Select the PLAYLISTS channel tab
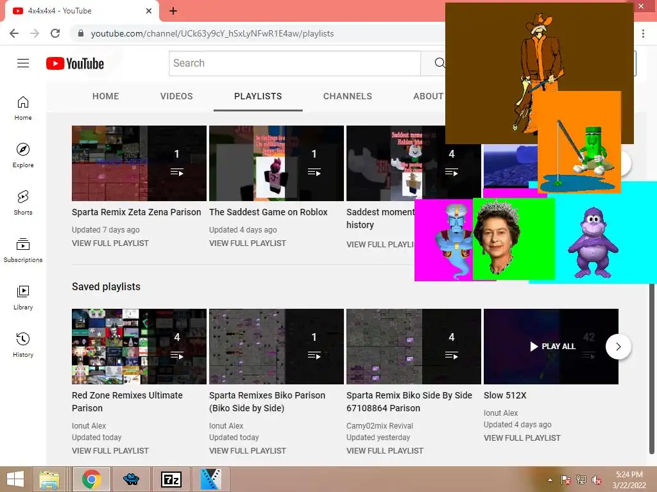Screen dimensions: 657x492 tap(258, 96)
